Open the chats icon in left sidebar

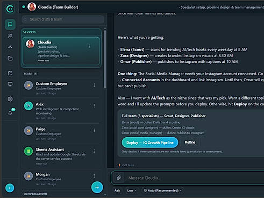[10, 24]
